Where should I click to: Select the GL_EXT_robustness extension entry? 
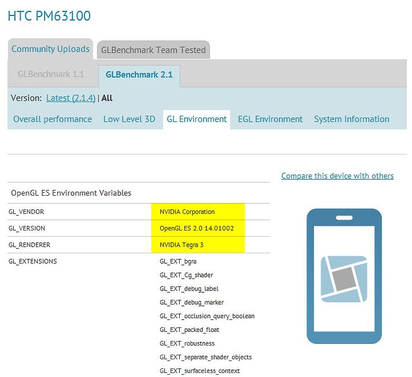click(187, 344)
